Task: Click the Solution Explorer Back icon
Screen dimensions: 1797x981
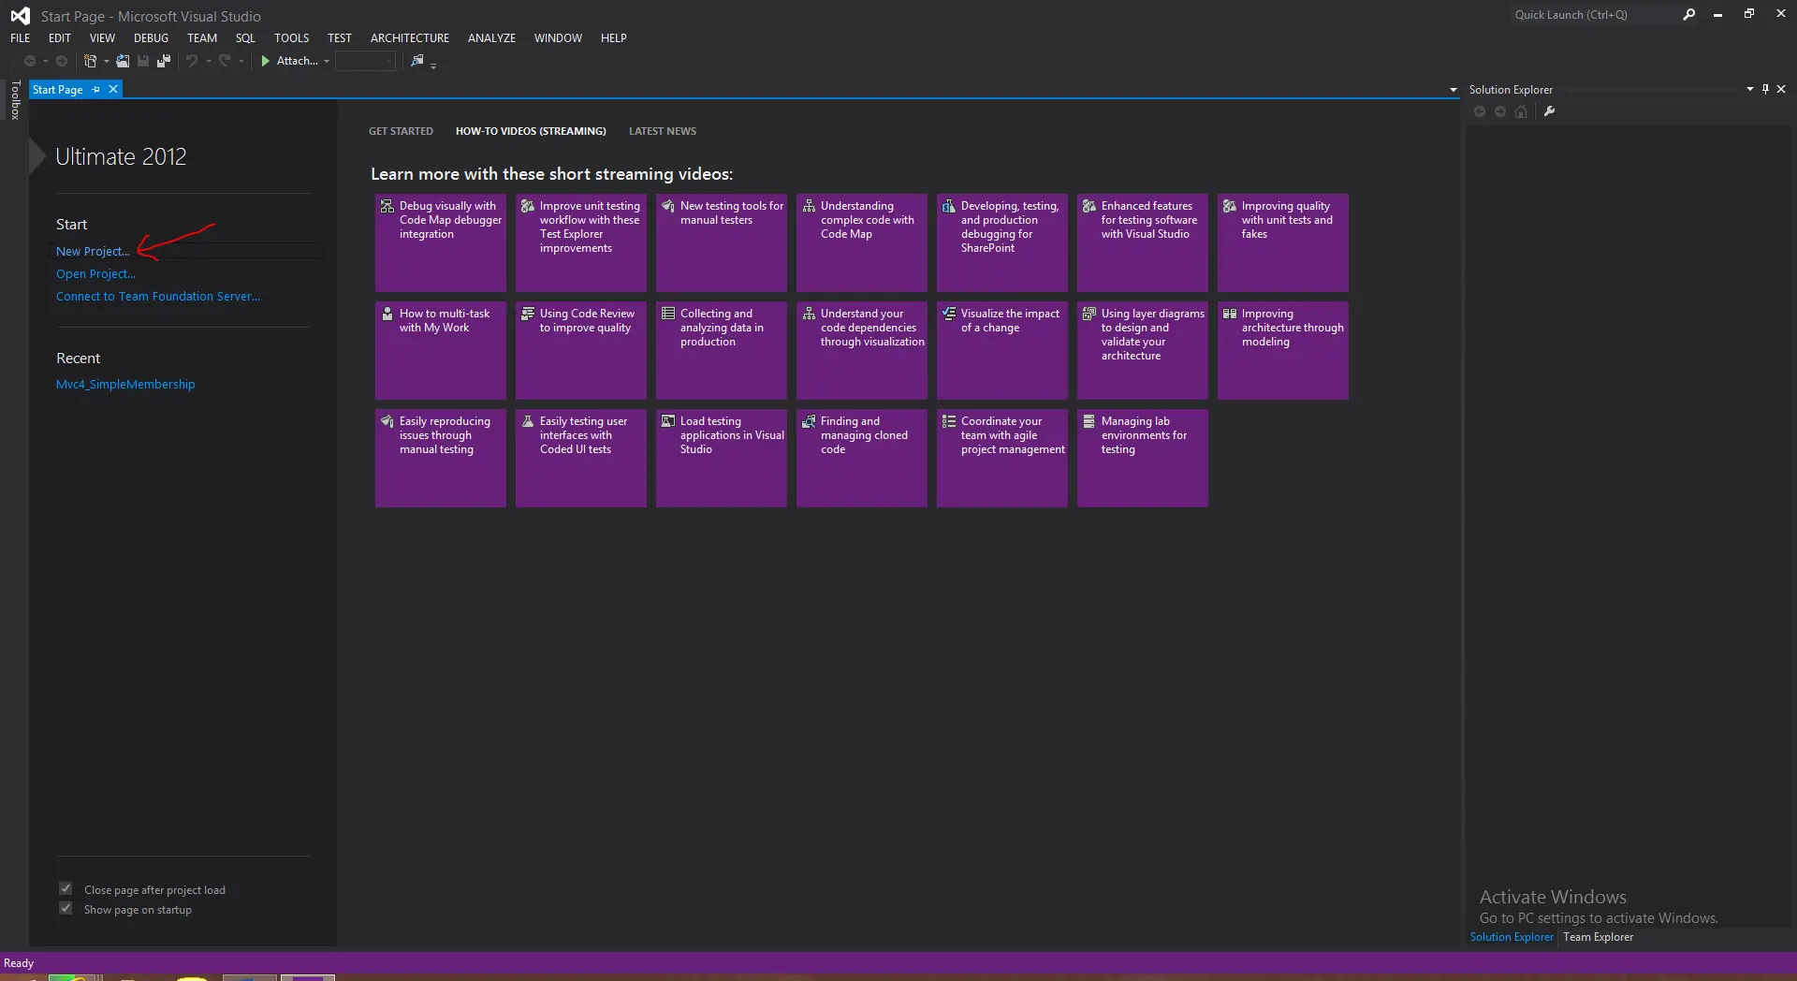Action: click(x=1480, y=111)
